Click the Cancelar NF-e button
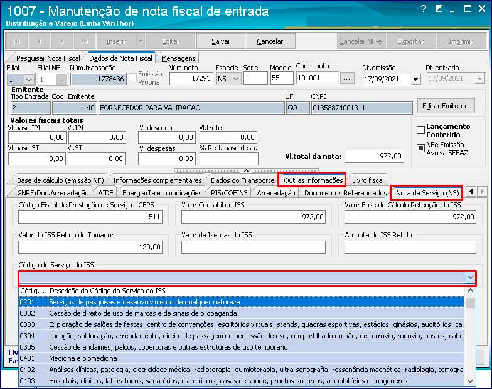This screenshot has height=389, width=492. tap(360, 41)
